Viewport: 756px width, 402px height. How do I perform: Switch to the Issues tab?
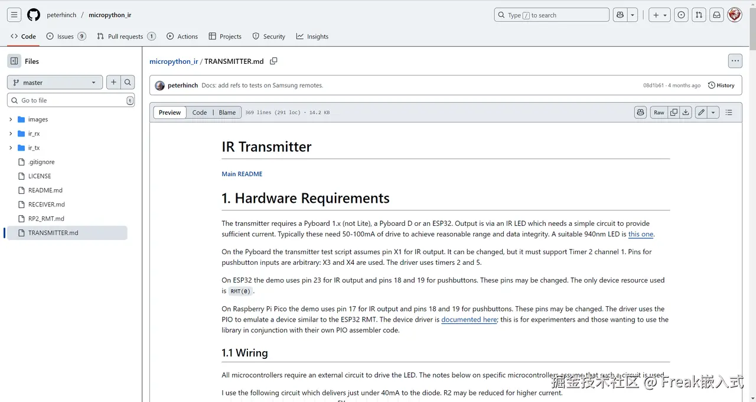click(66, 36)
